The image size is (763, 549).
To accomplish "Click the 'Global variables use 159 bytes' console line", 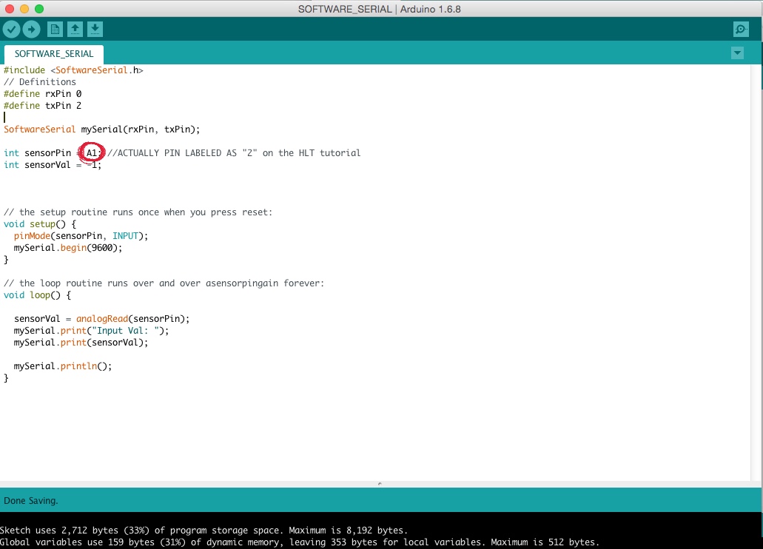I will coord(299,542).
